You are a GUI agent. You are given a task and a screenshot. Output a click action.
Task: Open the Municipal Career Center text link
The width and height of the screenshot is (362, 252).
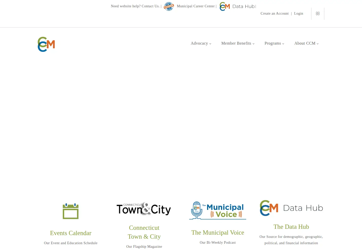[x=196, y=6]
